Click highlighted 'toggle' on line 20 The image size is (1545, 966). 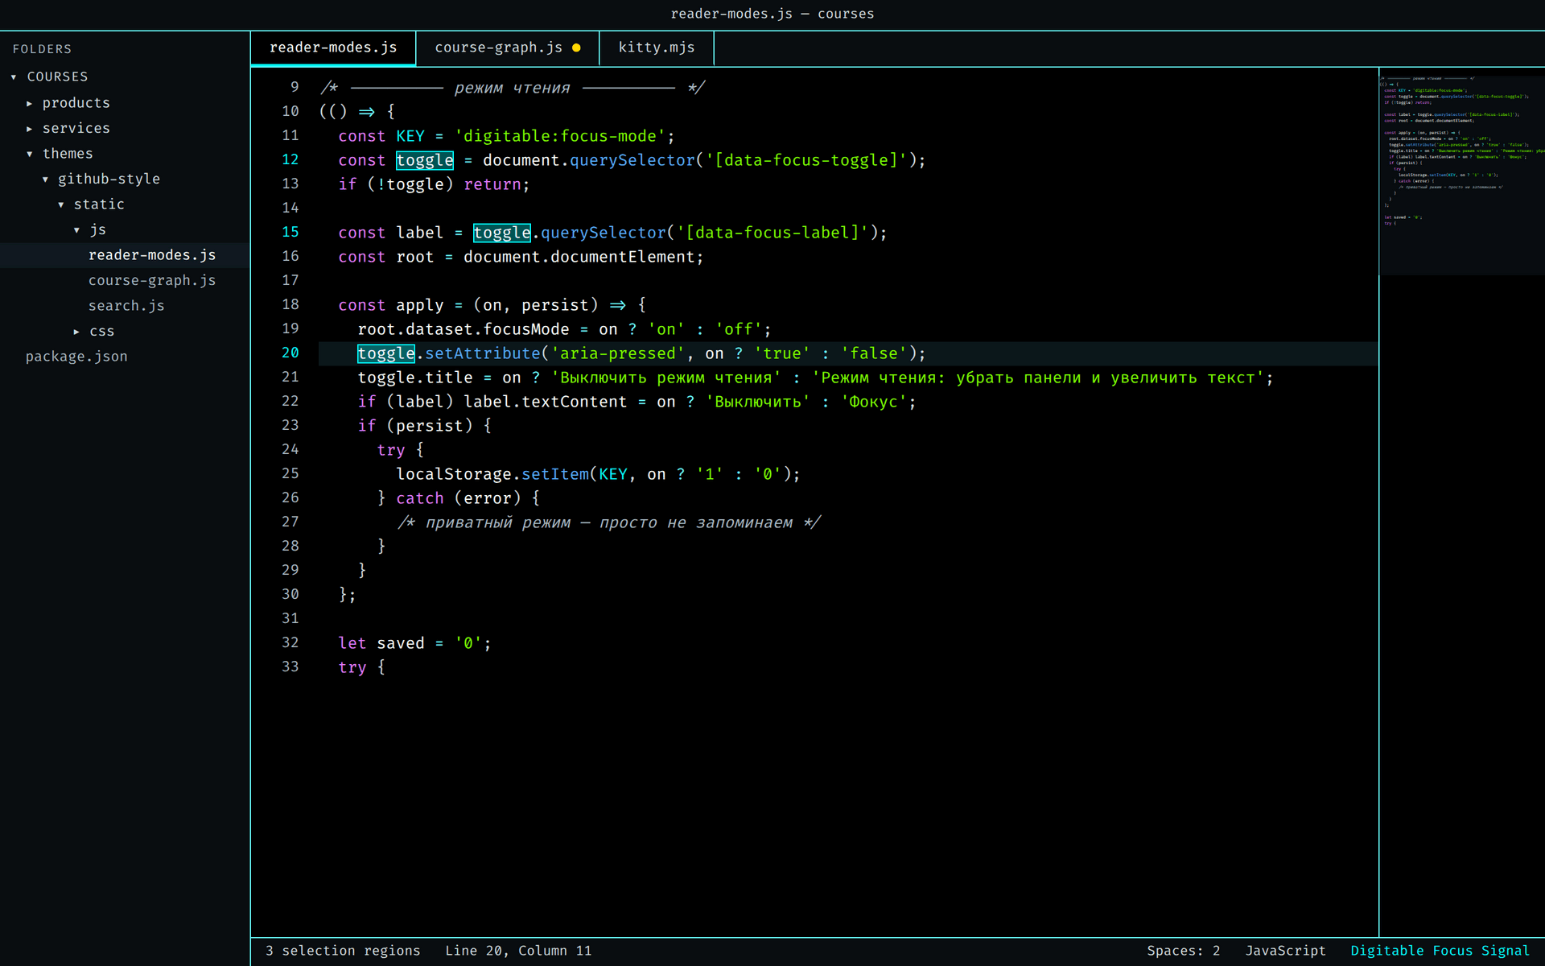tap(386, 353)
